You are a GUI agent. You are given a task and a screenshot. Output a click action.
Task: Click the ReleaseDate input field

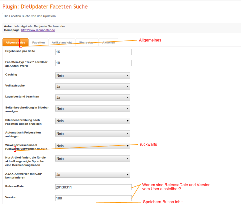coord(93,187)
